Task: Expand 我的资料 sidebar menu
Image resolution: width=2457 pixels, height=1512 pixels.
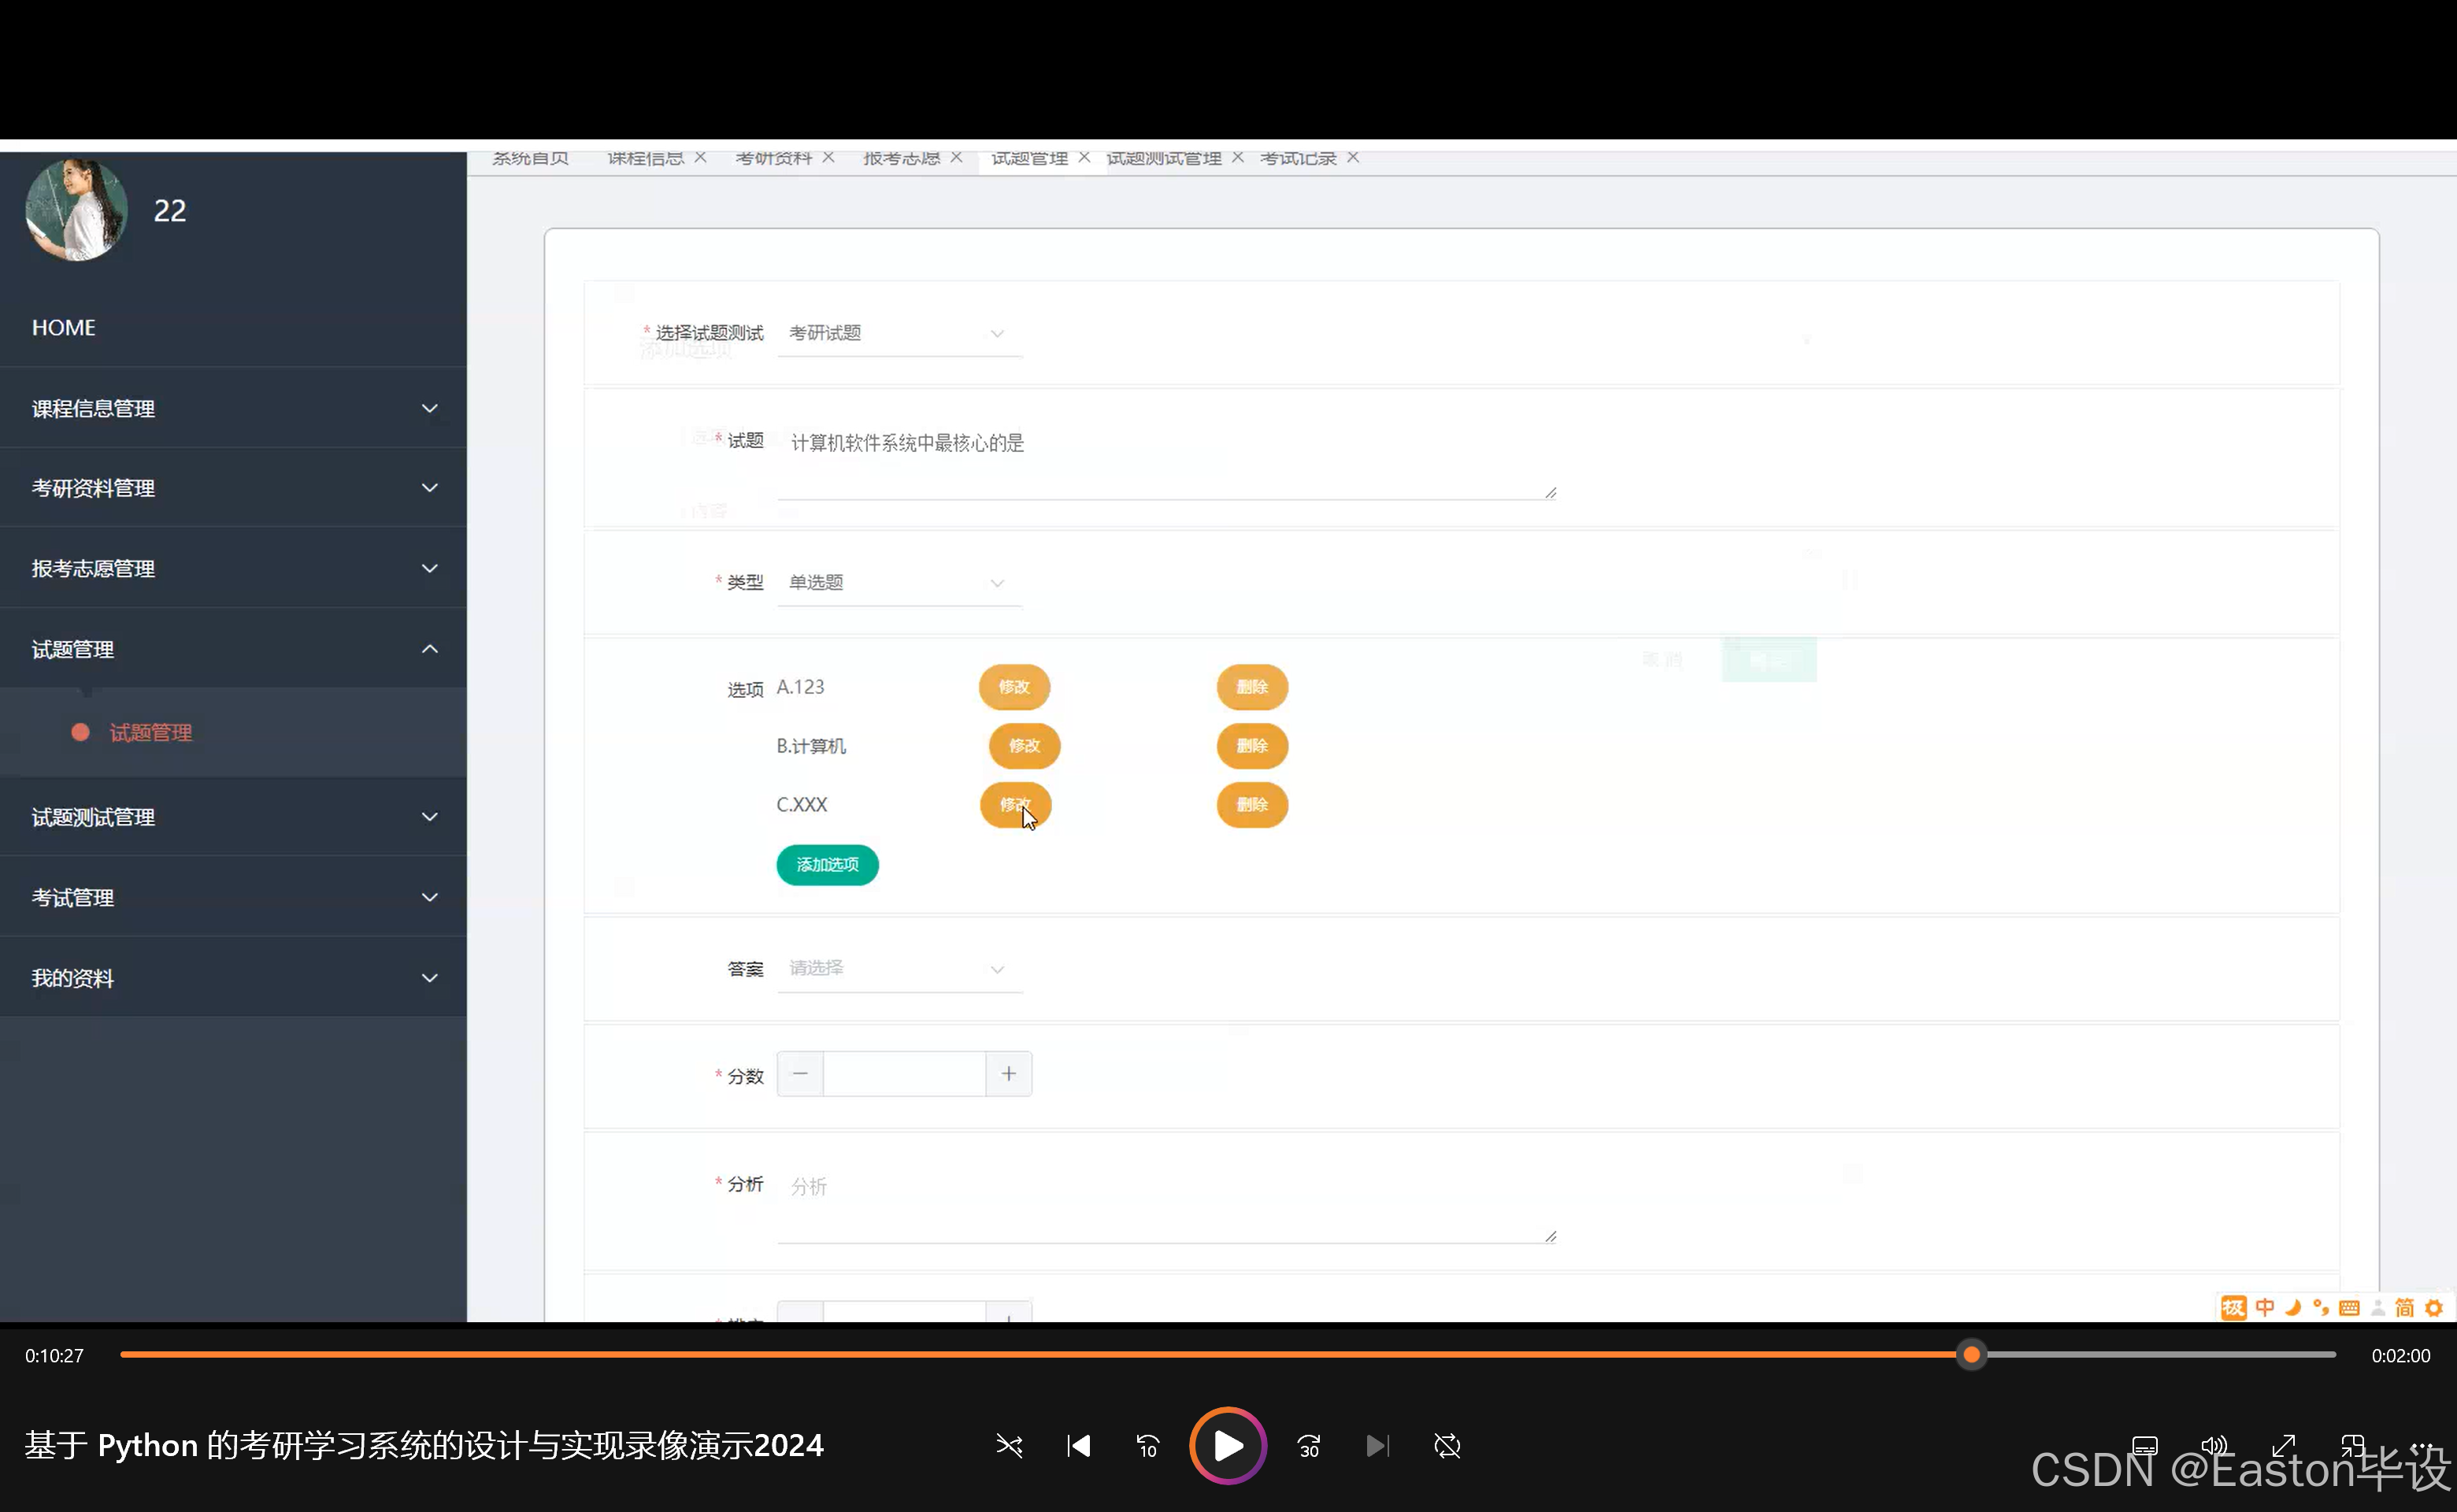Action: pos(233,978)
